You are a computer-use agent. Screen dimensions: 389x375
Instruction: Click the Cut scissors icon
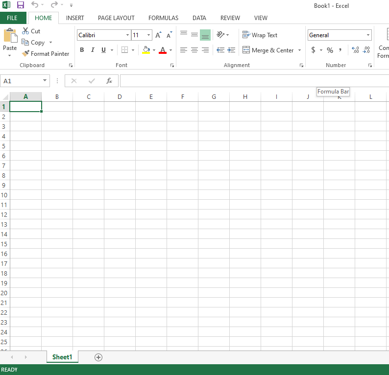tap(25, 31)
